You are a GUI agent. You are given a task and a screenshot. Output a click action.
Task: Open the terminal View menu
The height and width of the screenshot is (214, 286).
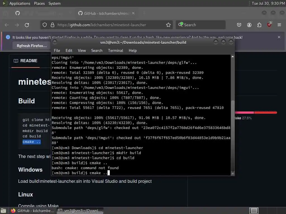tap(82, 51)
